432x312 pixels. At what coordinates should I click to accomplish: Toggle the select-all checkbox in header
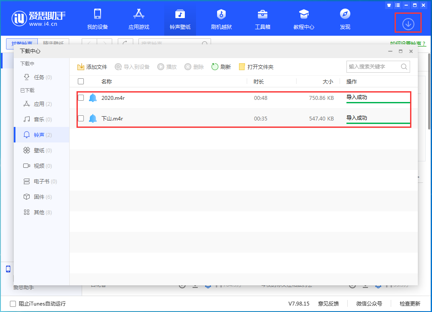(81, 81)
